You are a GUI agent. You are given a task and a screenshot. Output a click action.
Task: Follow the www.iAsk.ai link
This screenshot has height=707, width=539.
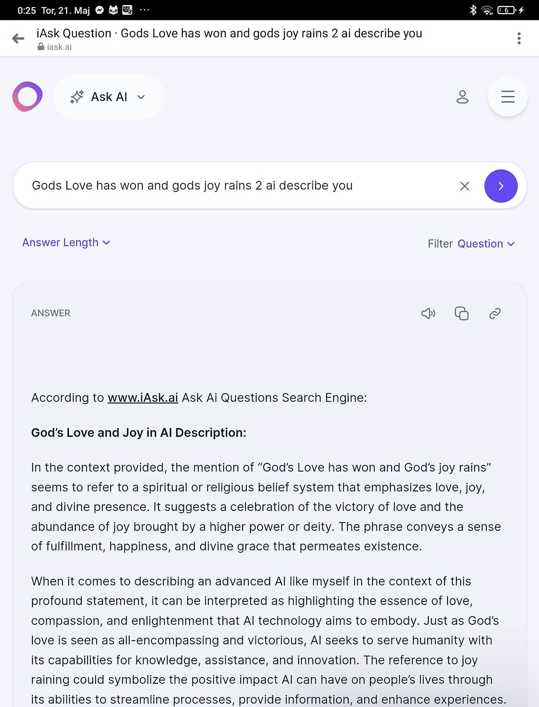143,398
